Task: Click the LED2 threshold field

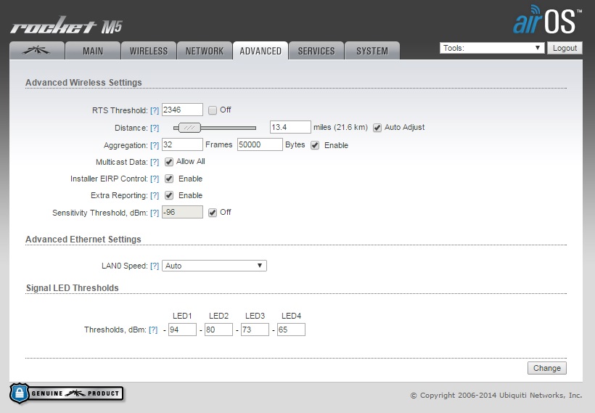Action: click(x=218, y=330)
